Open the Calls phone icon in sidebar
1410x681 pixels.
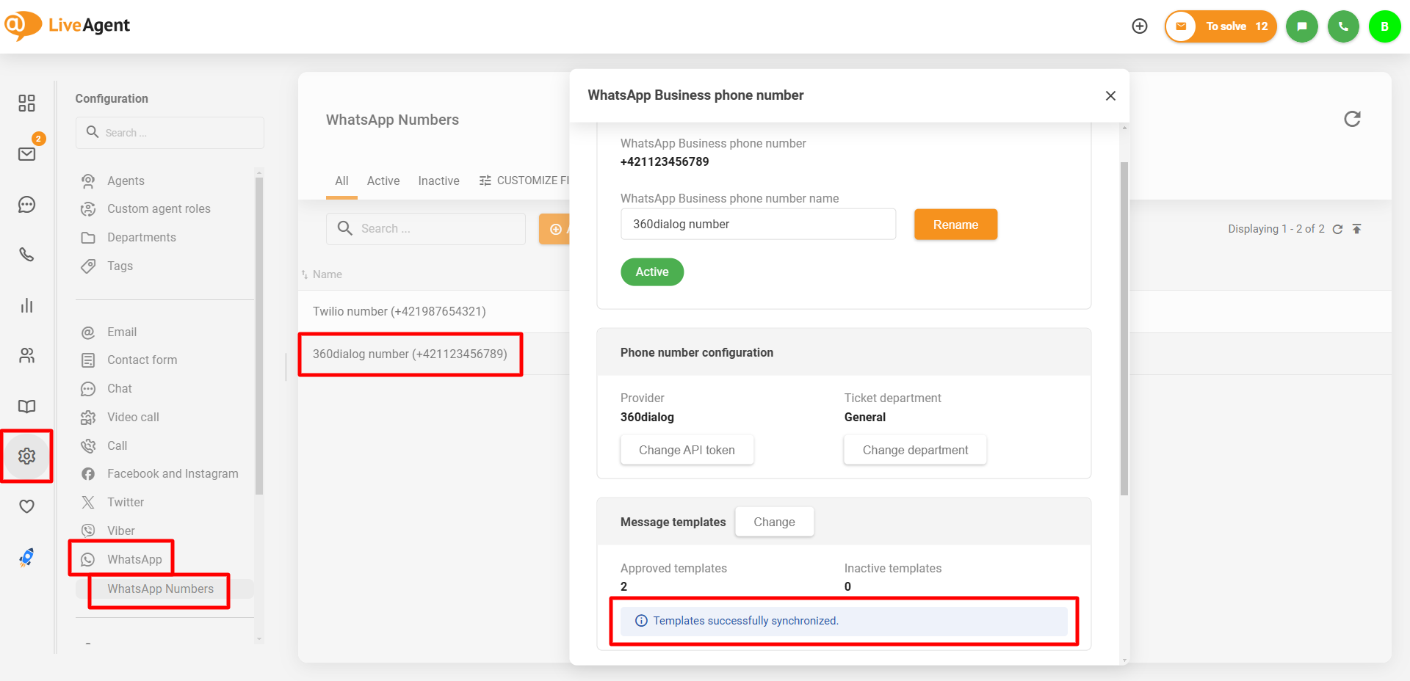click(x=27, y=255)
